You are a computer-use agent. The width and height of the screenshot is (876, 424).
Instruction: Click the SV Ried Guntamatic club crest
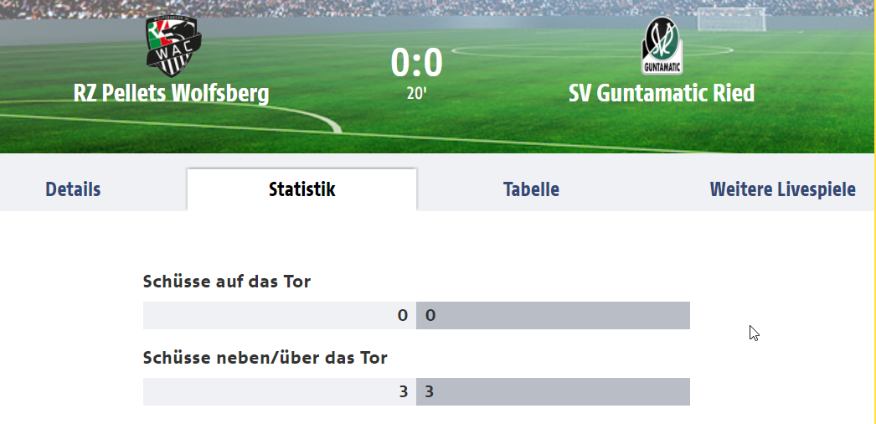pos(662,46)
